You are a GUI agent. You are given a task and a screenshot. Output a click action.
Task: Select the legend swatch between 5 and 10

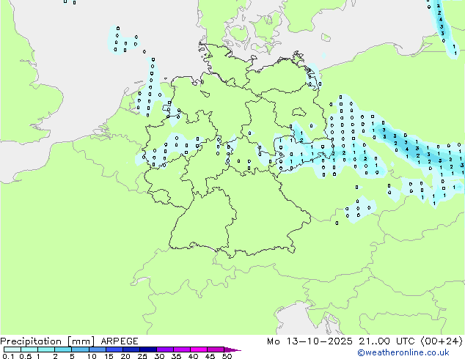[80, 349]
